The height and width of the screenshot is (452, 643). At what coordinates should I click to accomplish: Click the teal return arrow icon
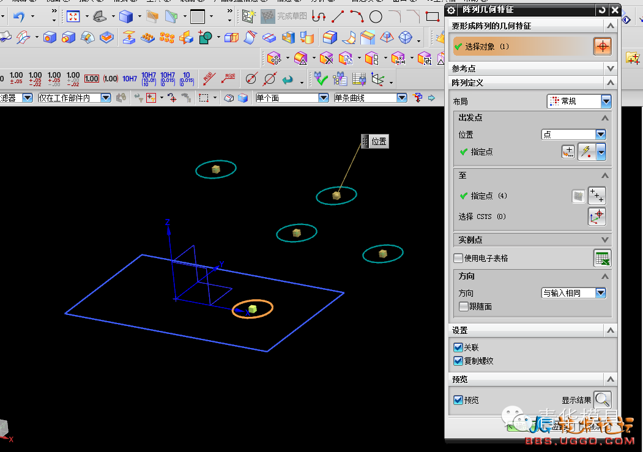[x=288, y=79]
